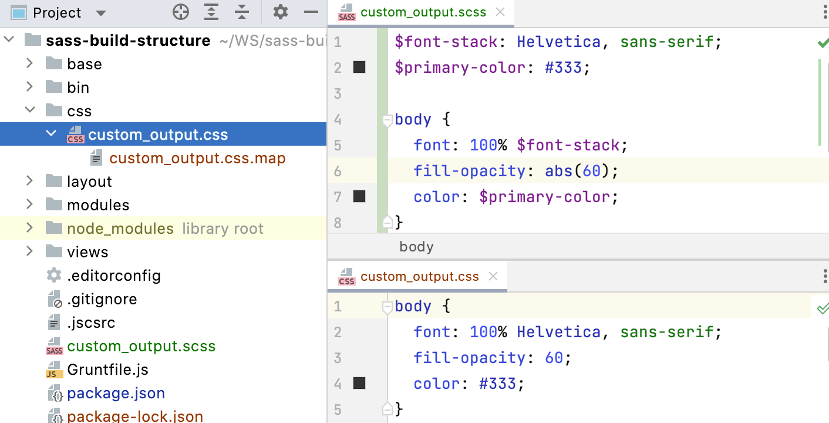The height and width of the screenshot is (423, 829).
Task: Hide the Project tool window
Action: 311,12
